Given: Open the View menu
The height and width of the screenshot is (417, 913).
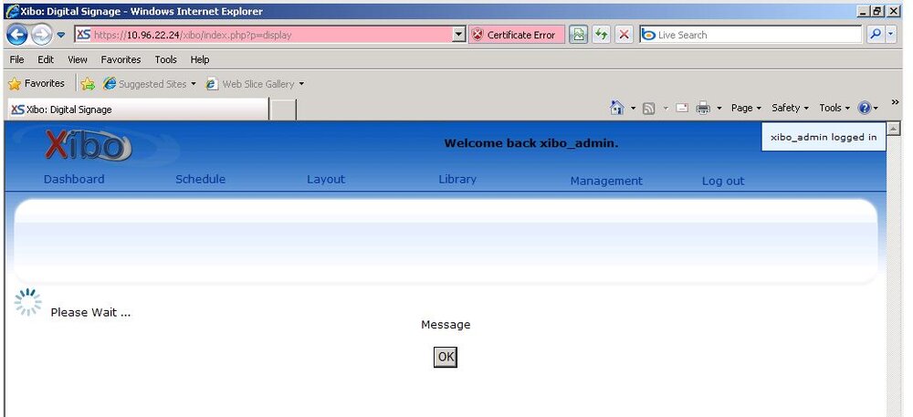Looking at the screenshot, I should (x=78, y=59).
